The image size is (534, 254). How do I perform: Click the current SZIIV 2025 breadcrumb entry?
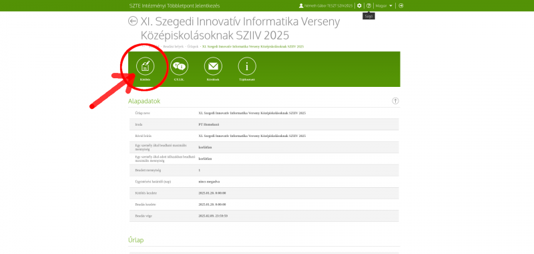[x=253, y=46]
